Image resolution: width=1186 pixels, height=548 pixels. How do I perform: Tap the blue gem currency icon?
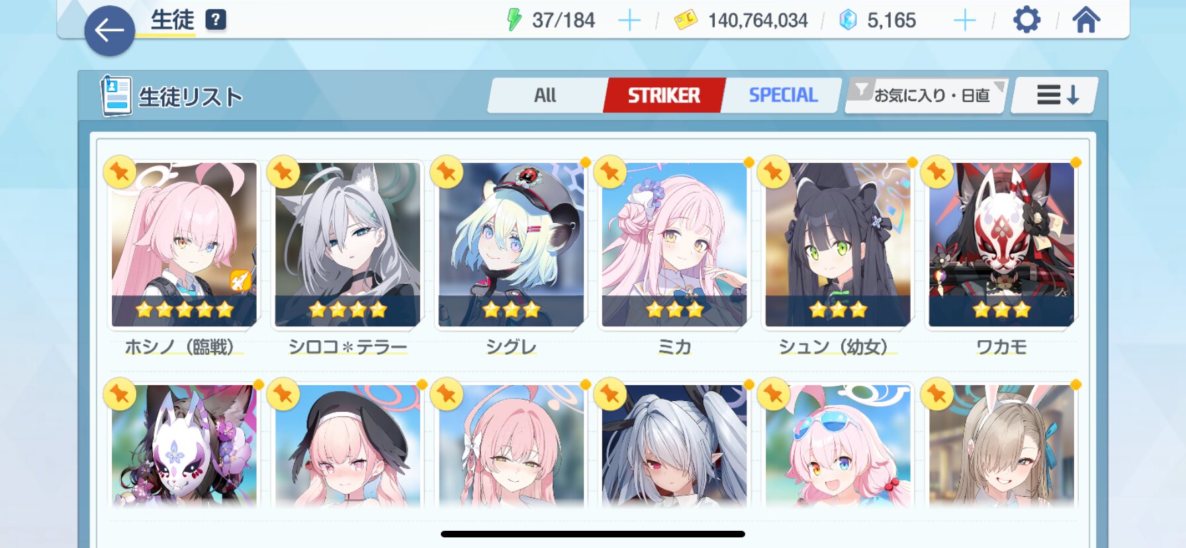click(848, 21)
